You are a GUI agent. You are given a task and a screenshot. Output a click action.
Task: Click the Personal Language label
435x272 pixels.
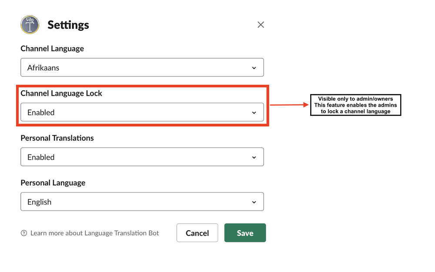[x=53, y=183]
